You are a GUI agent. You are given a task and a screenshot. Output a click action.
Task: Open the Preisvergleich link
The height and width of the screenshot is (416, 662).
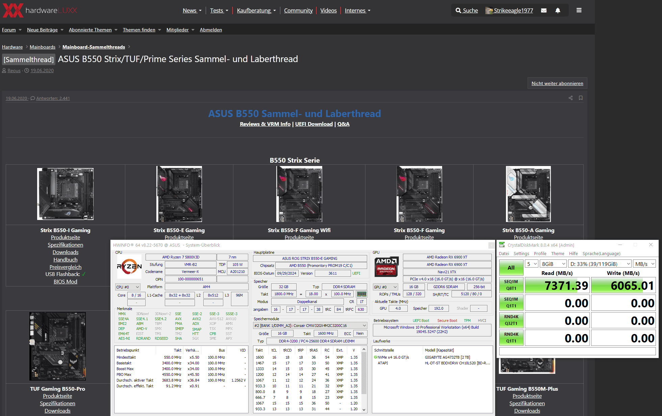(x=65, y=267)
